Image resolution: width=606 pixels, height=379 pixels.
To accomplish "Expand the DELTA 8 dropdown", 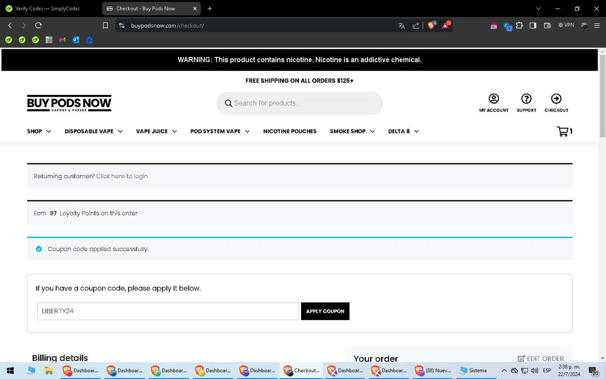I will [x=403, y=131].
